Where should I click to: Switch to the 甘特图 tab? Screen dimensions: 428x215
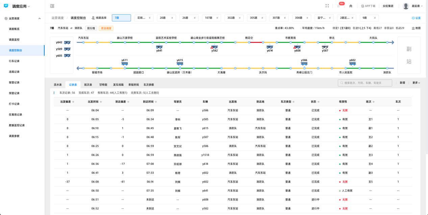click(x=103, y=85)
